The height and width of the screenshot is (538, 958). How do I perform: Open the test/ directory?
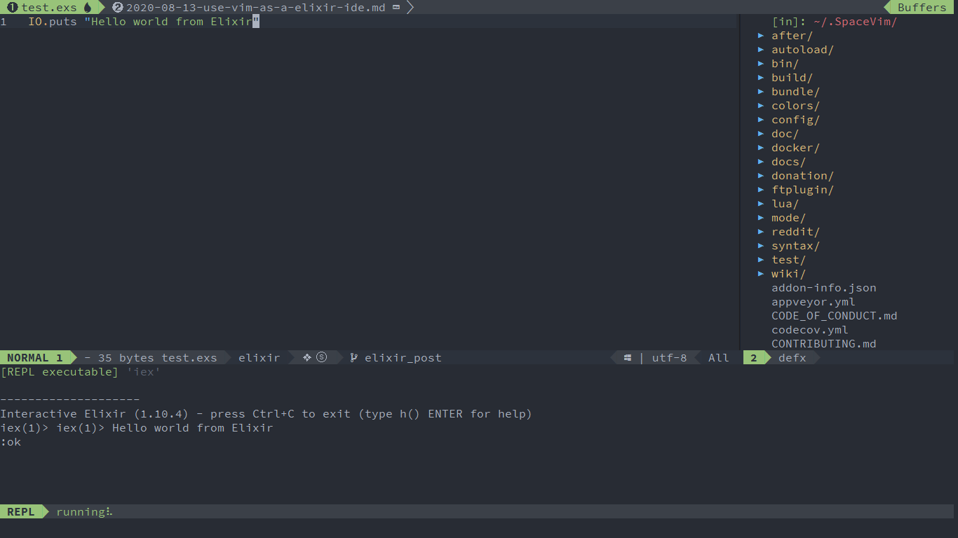click(x=788, y=260)
